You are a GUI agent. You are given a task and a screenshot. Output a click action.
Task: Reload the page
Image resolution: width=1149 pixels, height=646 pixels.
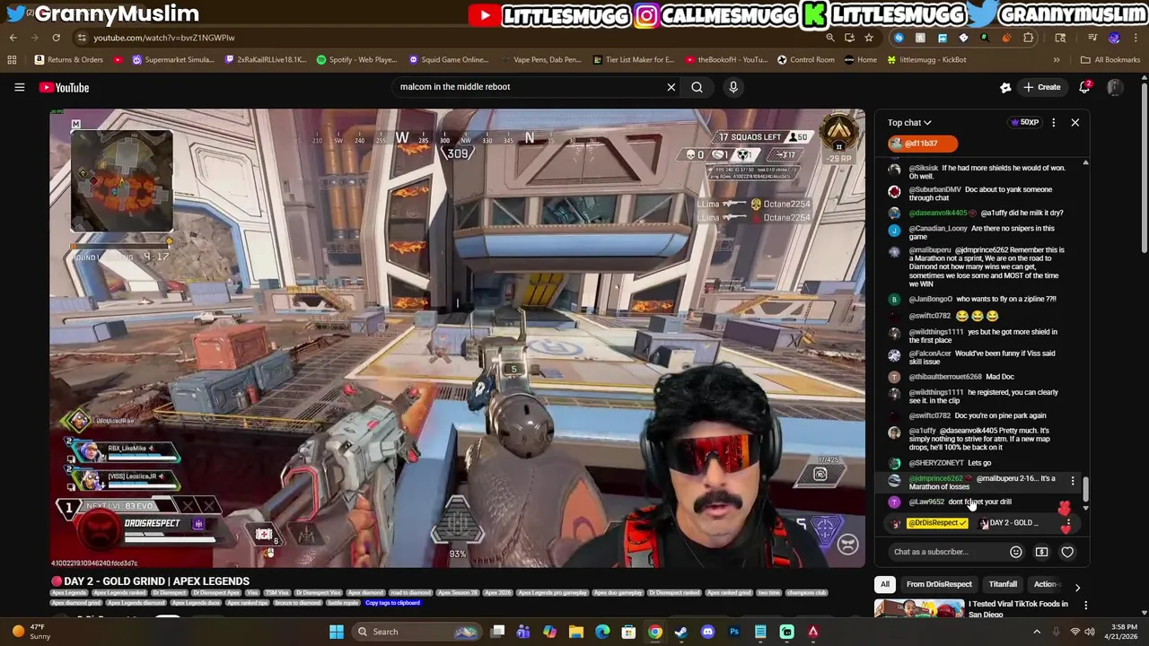[56, 38]
